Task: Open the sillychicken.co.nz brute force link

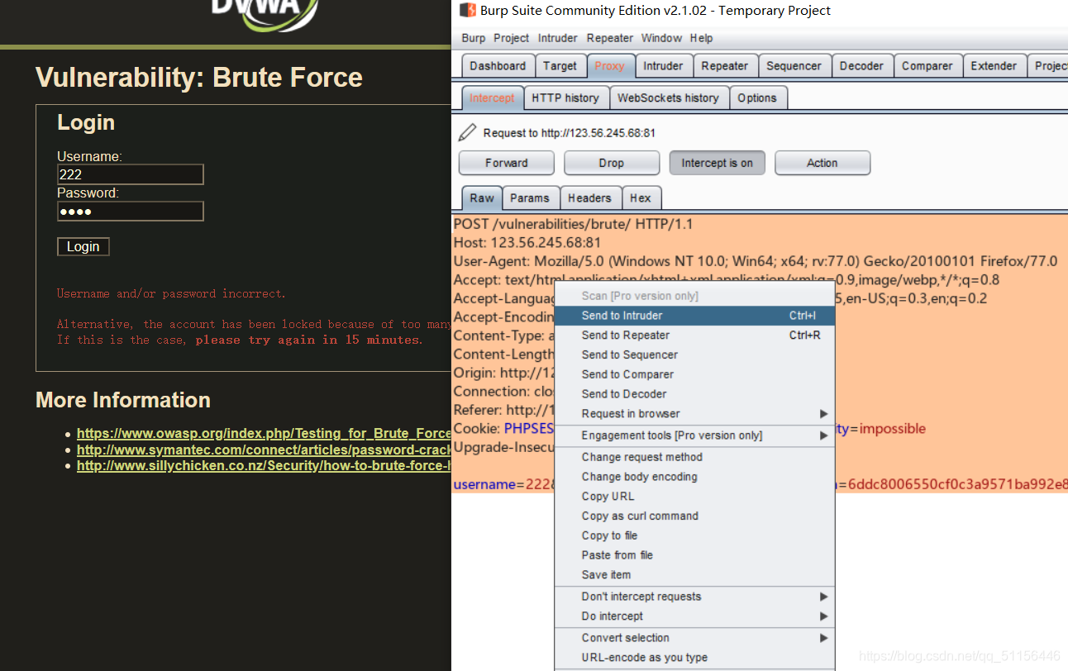Action: [x=264, y=465]
